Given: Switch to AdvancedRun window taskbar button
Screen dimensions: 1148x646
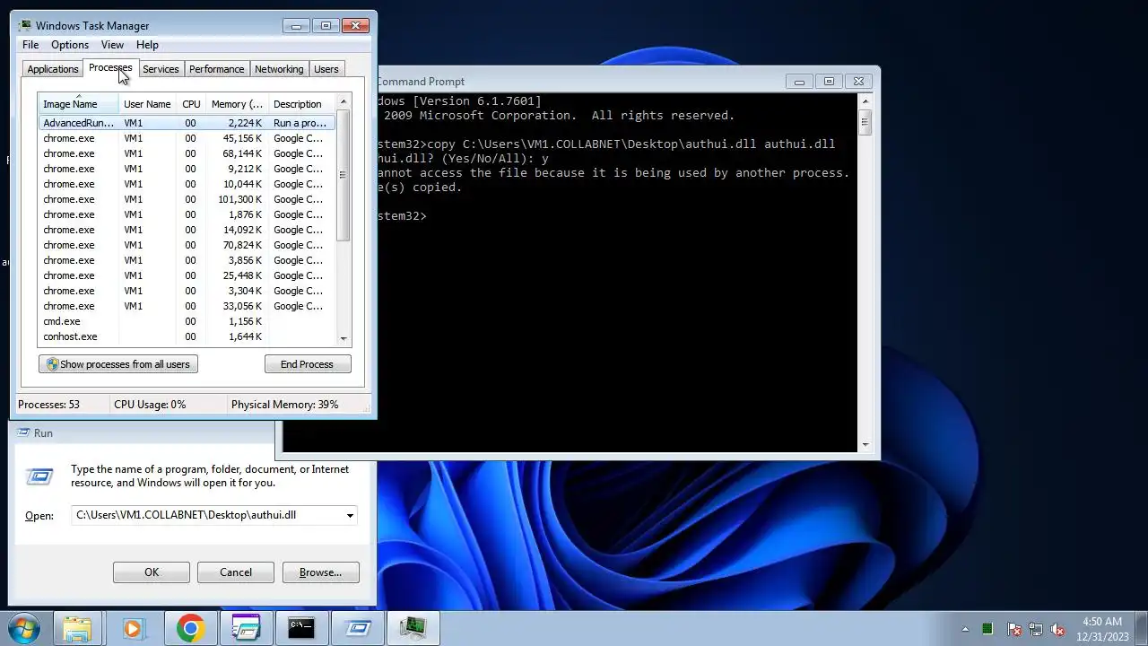Looking at the screenshot, I should [x=245, y=628].
